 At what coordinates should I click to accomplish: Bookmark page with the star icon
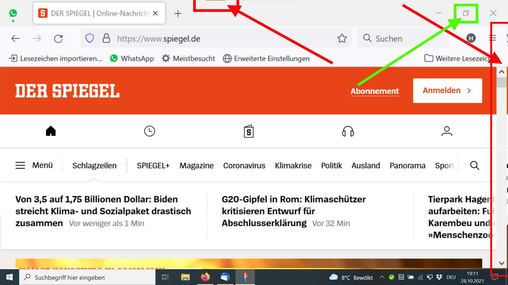tap(342, 39)
